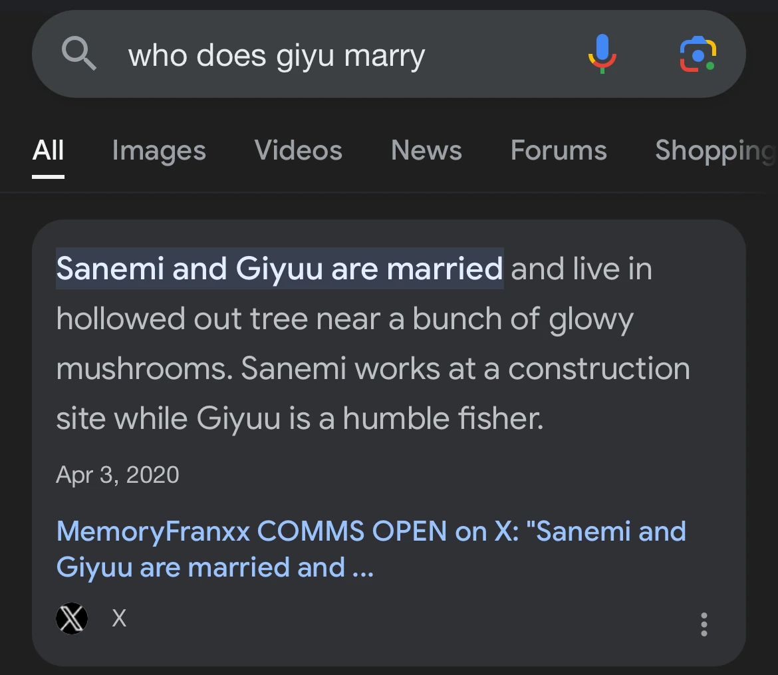Open the Forums tab

(x=558, y=151)
